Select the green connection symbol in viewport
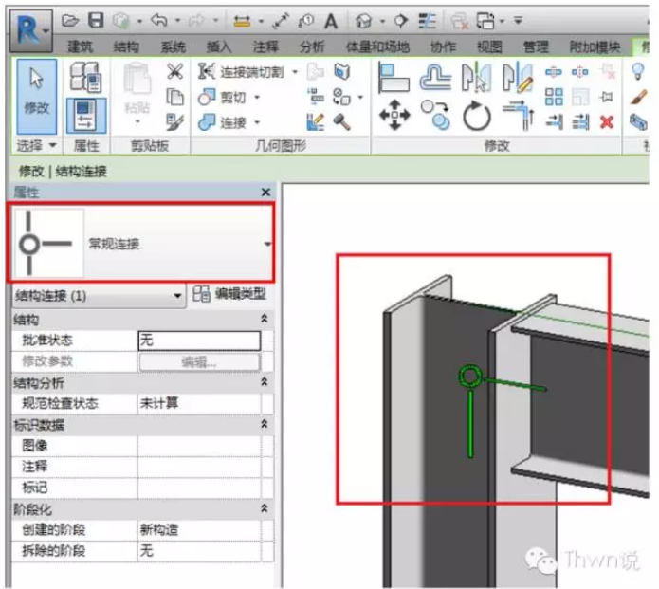This screenshot has height=589, width=659. pyautogui.click(x=470, y=377)
